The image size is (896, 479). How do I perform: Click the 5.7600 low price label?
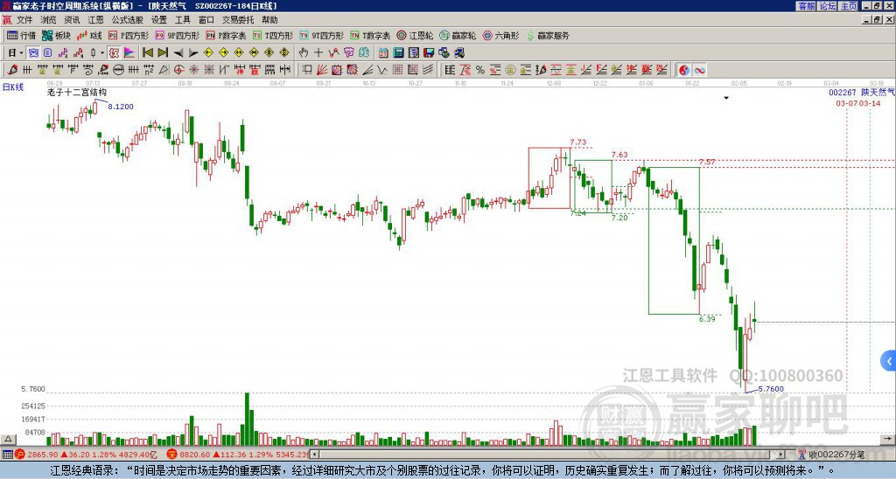point(771,389)
